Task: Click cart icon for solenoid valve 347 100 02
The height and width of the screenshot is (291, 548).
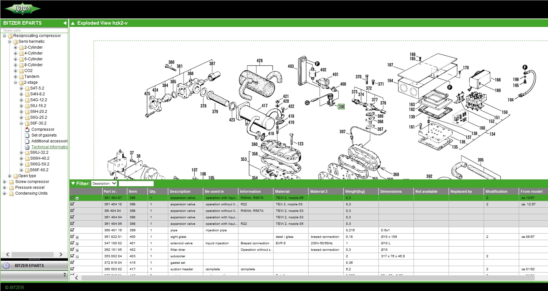Action: click(72, 243)
